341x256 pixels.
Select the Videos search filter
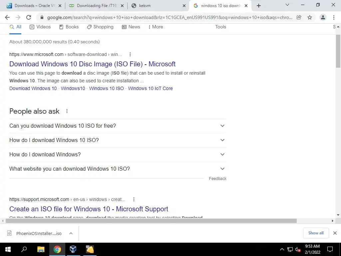point(40,27)
